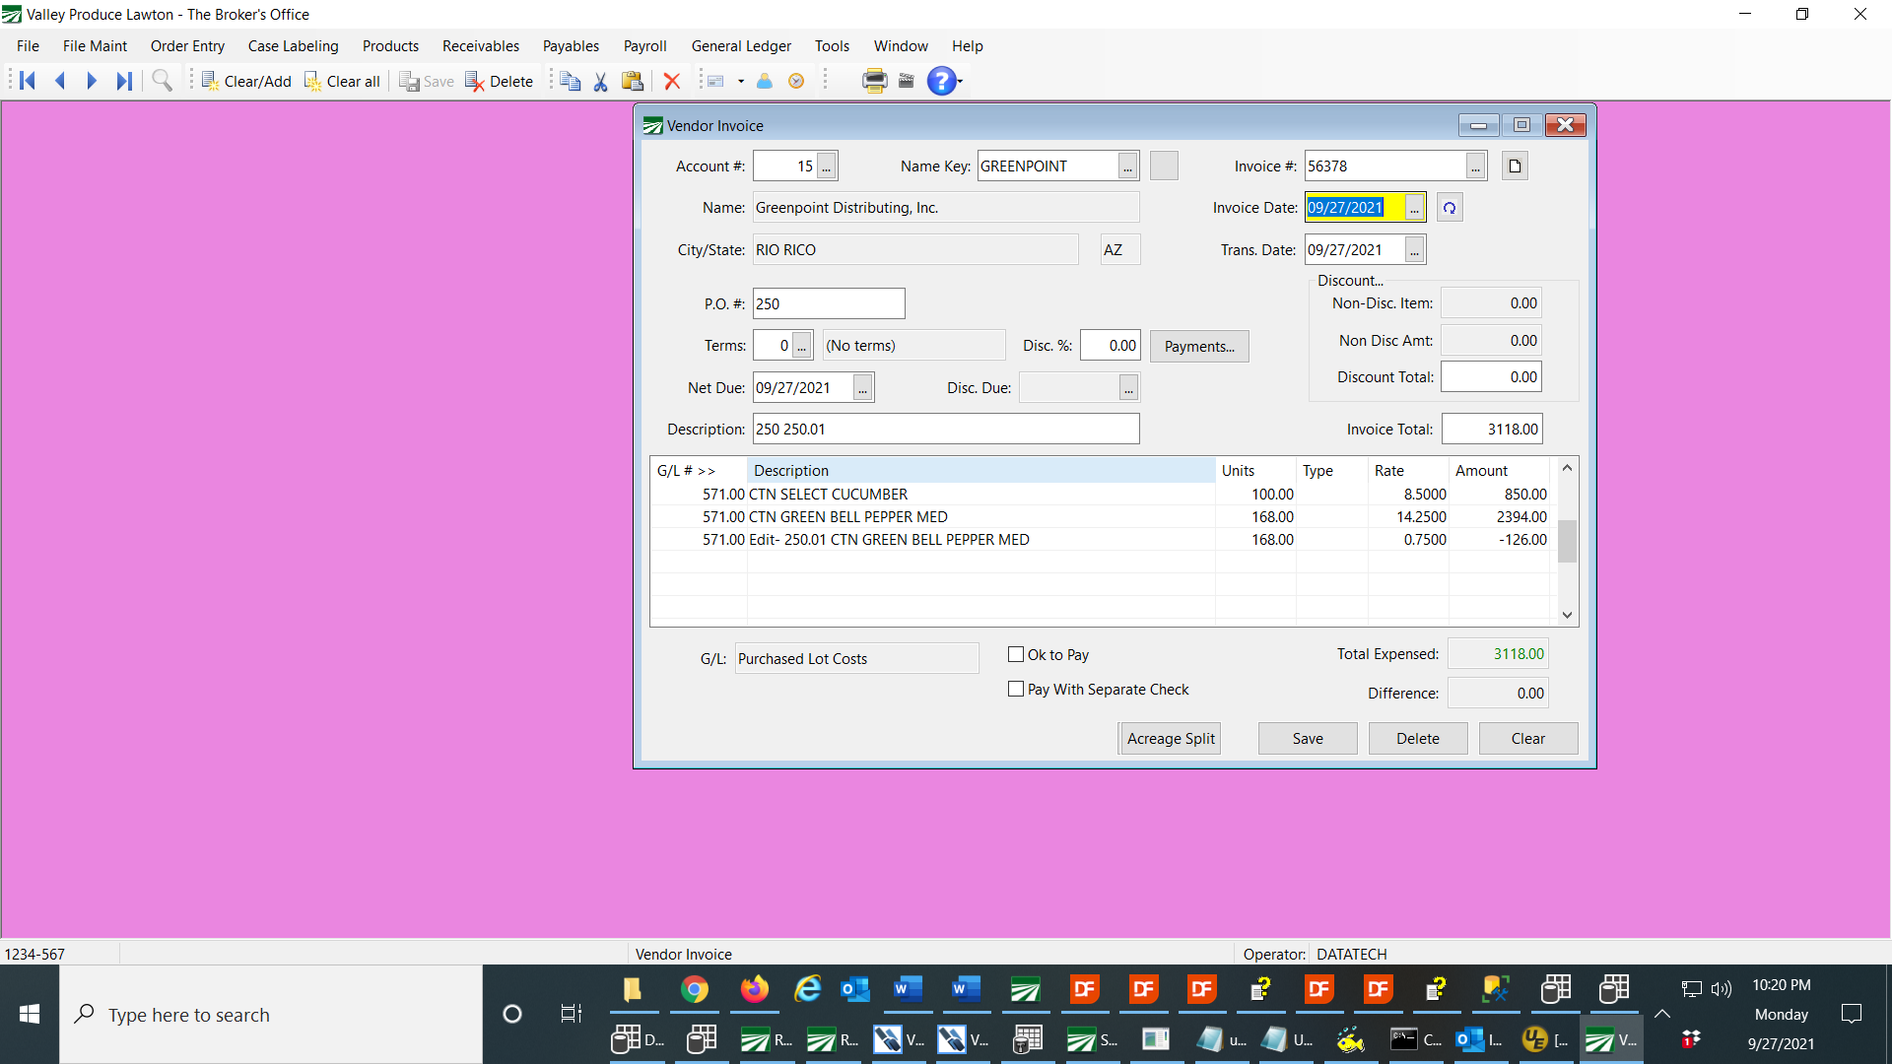Viewport: 1892px width, 1064px height.
Task: Open the Case Labeling menu
Action: click(x=293, y=46)
